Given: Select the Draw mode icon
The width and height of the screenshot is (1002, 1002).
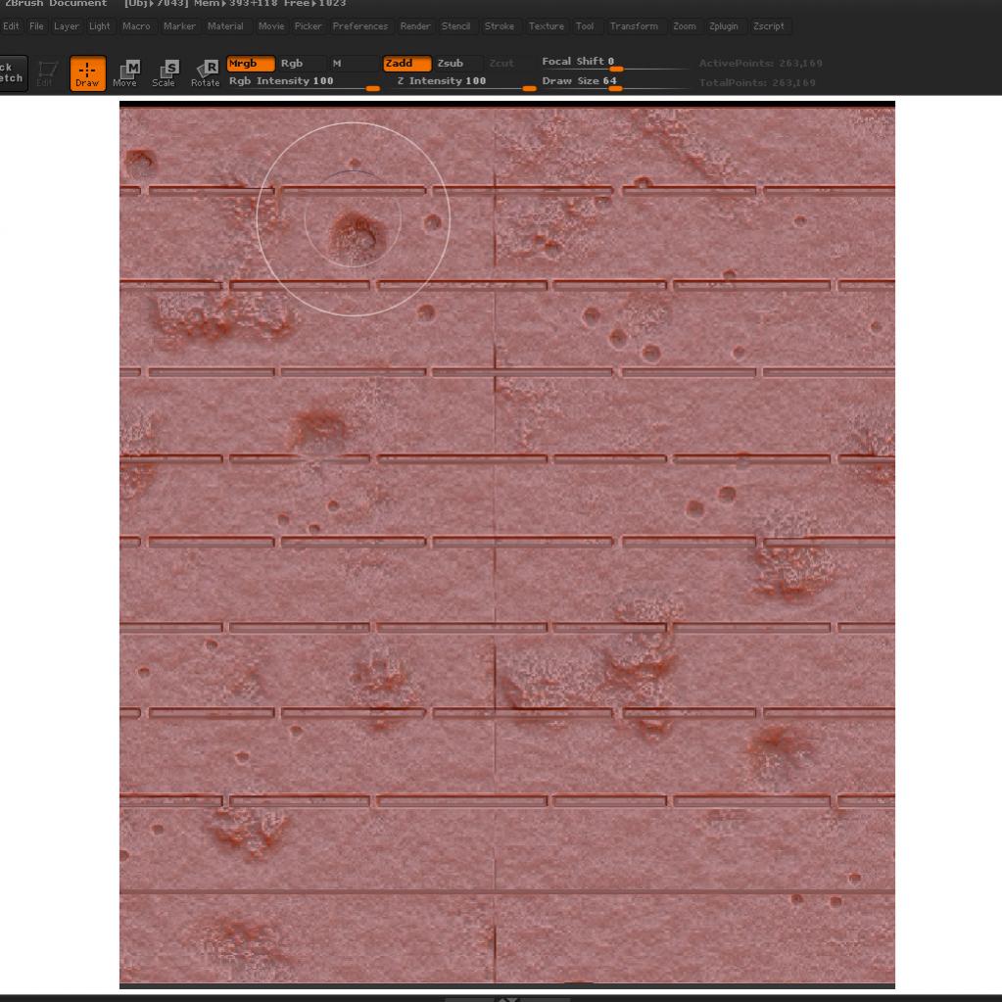Looking at the screenshot, I should point(87,72).
